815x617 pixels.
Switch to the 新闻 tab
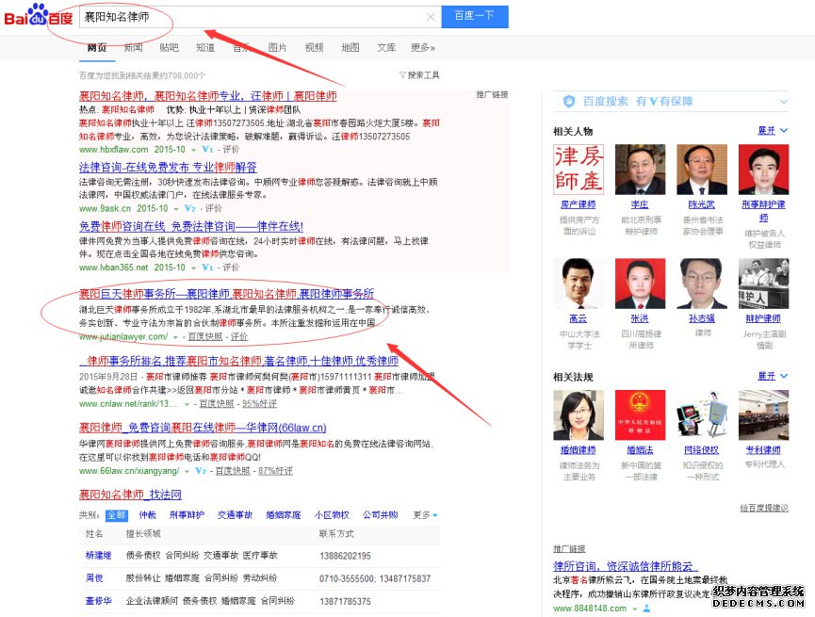[133, 48]
